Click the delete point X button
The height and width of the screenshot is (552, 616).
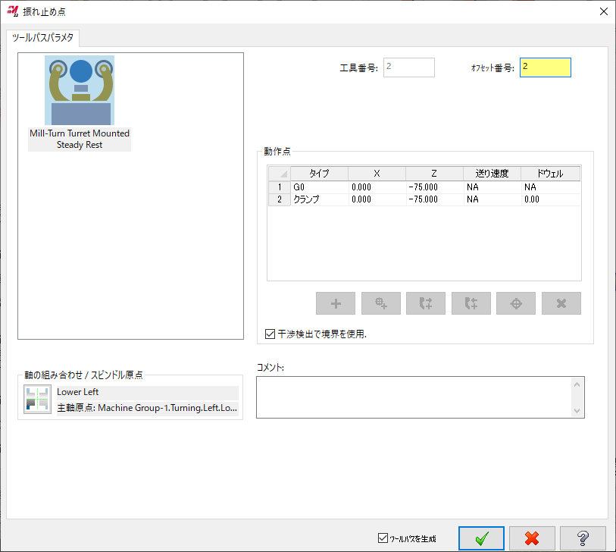pyautogui.click(x=561, y=303)
